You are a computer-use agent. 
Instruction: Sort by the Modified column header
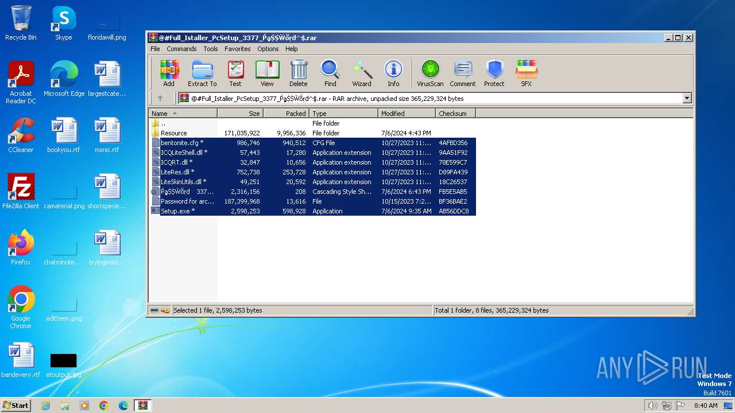pyautogui.click(x=407, y=114)
